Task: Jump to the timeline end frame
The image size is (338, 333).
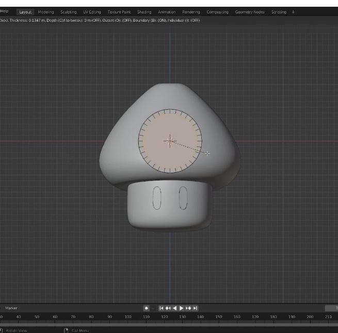Action: (x=195, y=308)
